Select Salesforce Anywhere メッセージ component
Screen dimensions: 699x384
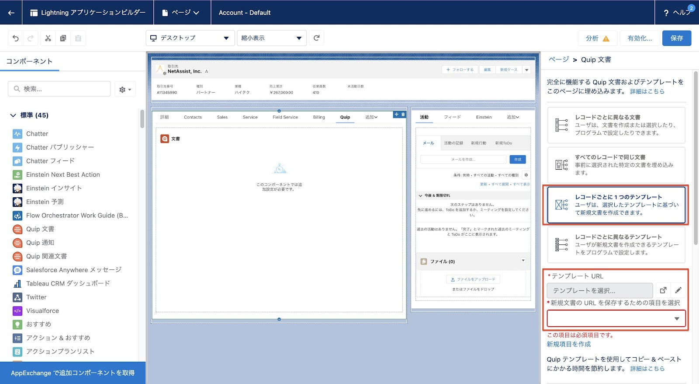point(67,270)
